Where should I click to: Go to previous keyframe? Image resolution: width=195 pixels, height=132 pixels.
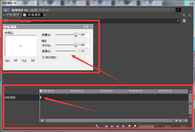pyautogui.click(x=112, y=126)
